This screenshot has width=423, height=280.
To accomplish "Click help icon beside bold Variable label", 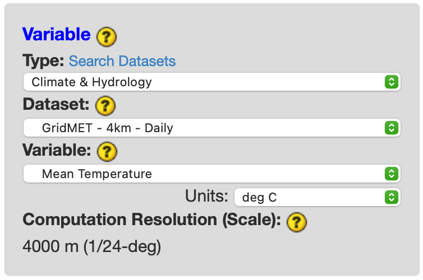I will (108, 151).
